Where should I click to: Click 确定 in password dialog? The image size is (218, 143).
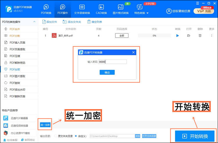(x=107, y=72)
